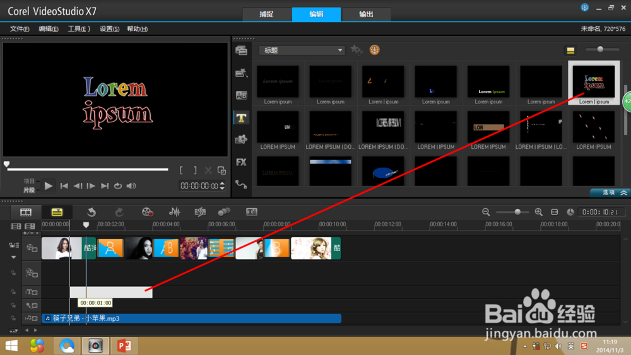This screenshot has height=355, width=631.
Task: Click the mark-out bracket button
Action: (195, 170)
